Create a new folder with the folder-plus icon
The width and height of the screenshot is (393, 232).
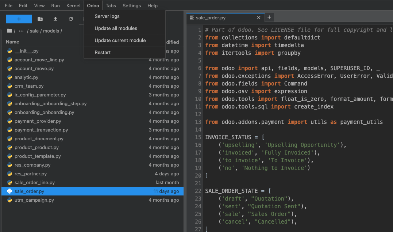(x=40, y=19)
